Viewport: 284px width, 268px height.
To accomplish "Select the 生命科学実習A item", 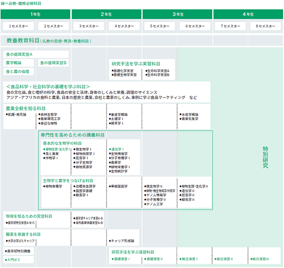I will click(158, 71).
